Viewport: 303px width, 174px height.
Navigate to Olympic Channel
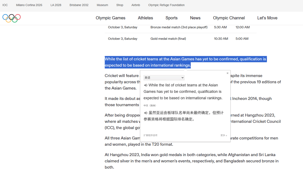229,18
